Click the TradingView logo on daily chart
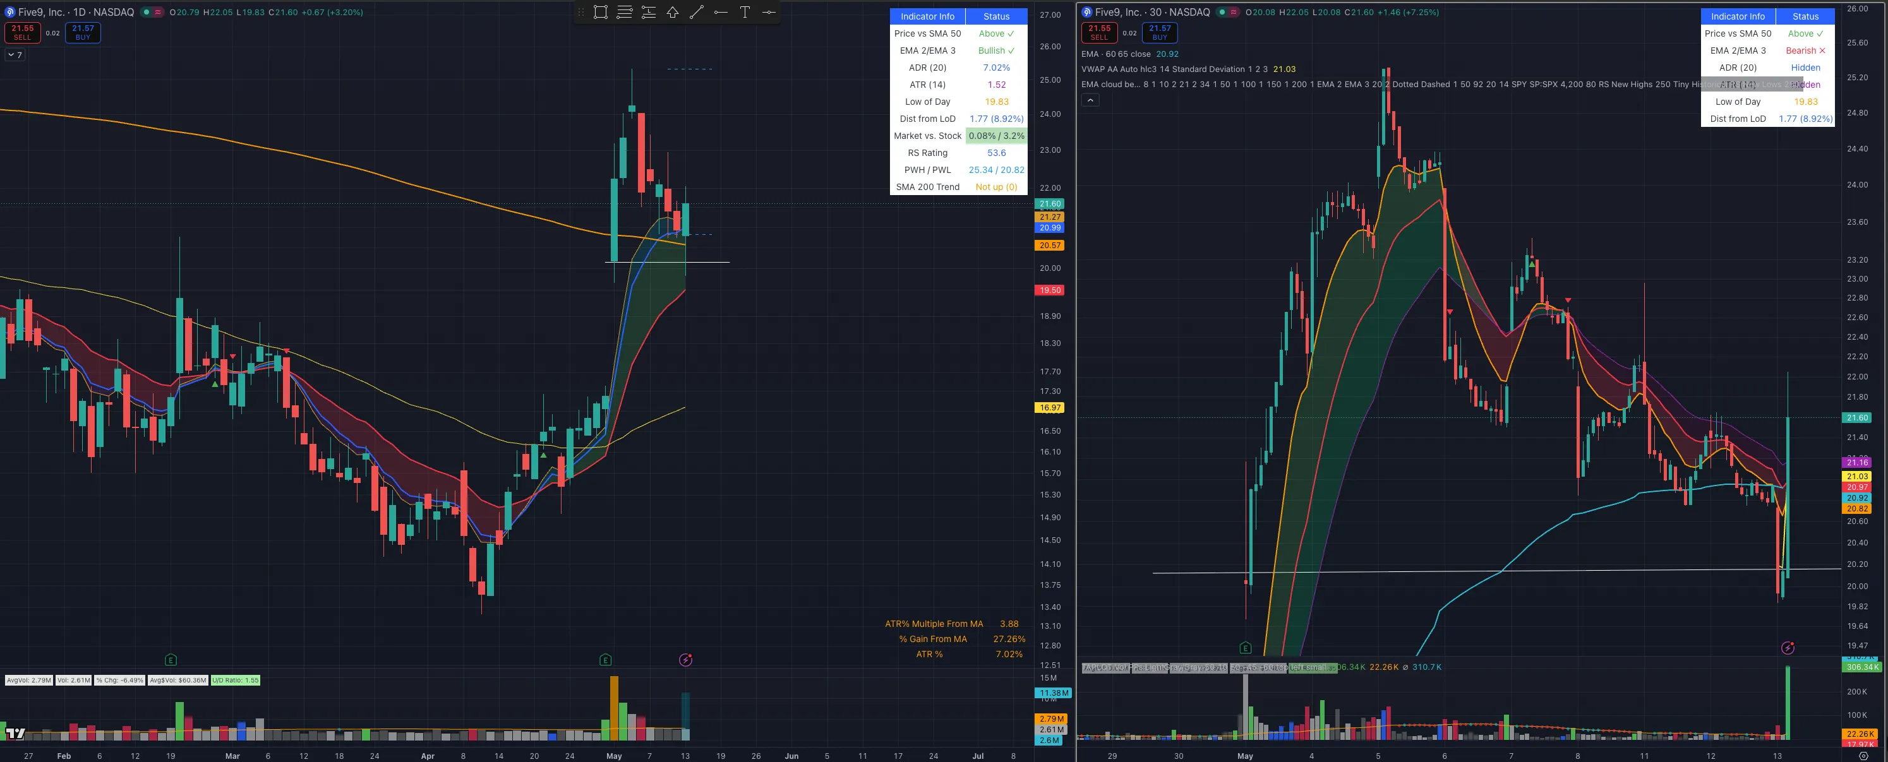1888x762 pixels. pos(15,733)
